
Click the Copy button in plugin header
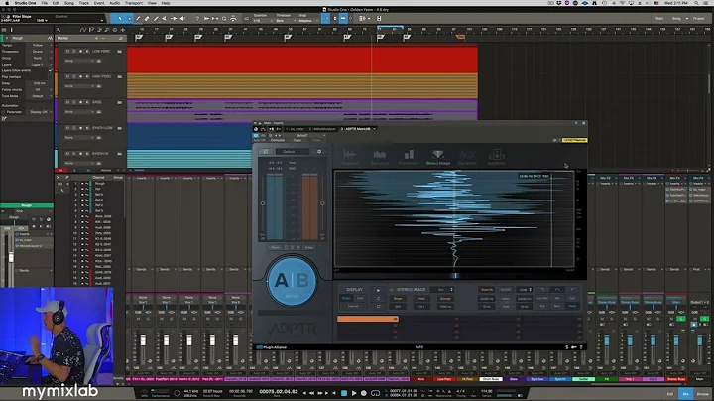[x=297, y=140]
